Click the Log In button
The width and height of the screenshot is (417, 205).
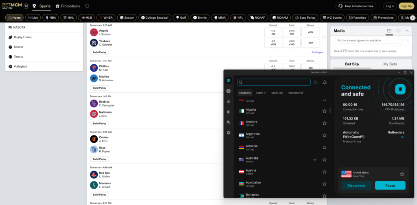(390, 6)
